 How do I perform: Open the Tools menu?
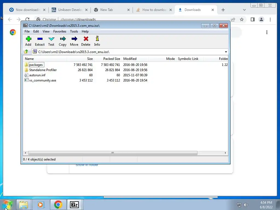click(74, 31)
